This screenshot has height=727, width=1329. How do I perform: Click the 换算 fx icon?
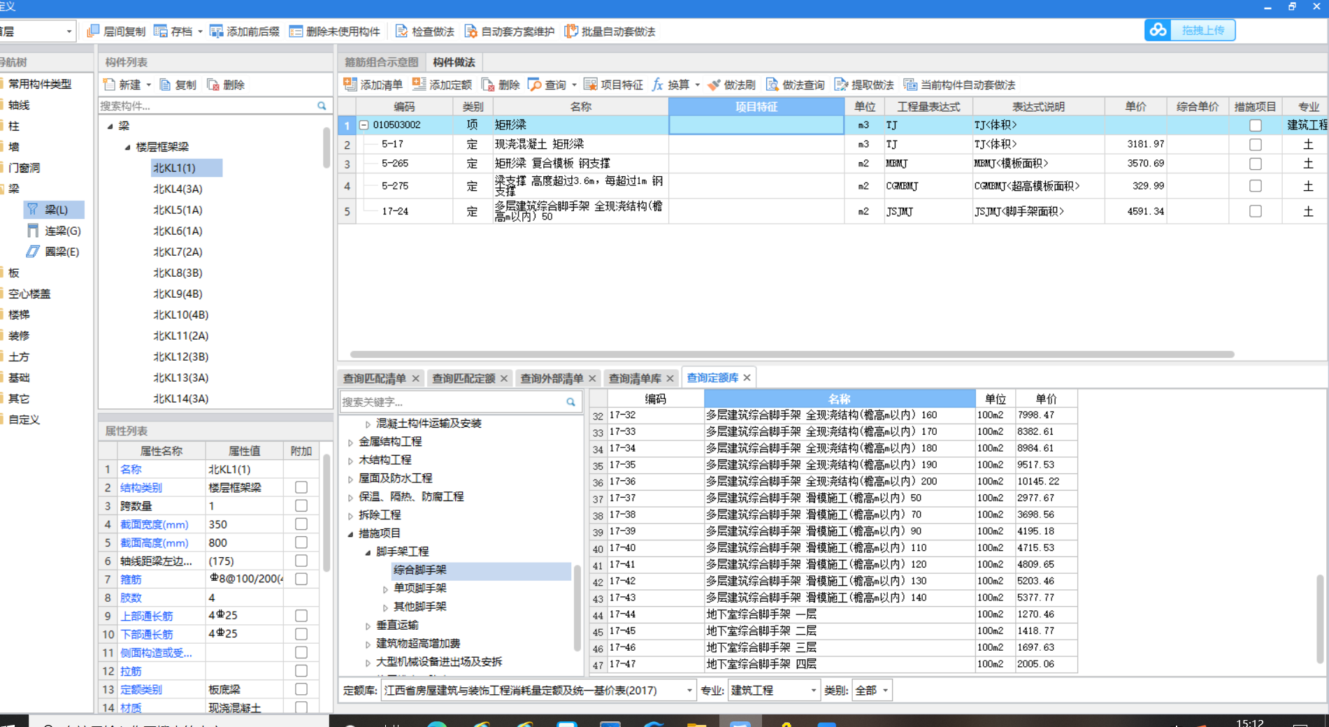(x=657, y=85)
